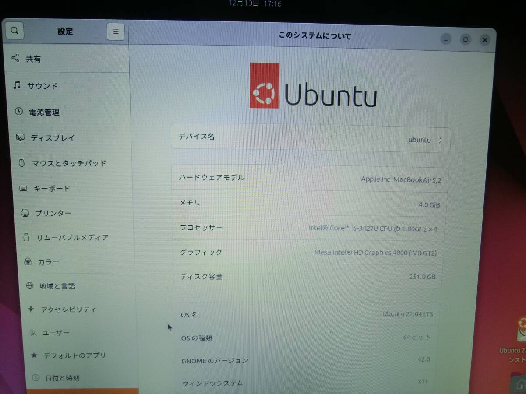Viewport: 526px width, 394px height.
Task: Click the OS の種類 value 64 ビット
Action: [x=417, y=337]
